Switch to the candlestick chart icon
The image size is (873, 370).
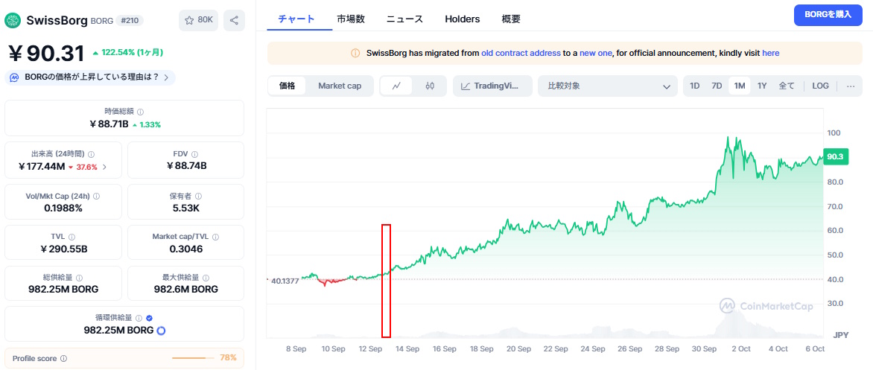pos(430,86)
